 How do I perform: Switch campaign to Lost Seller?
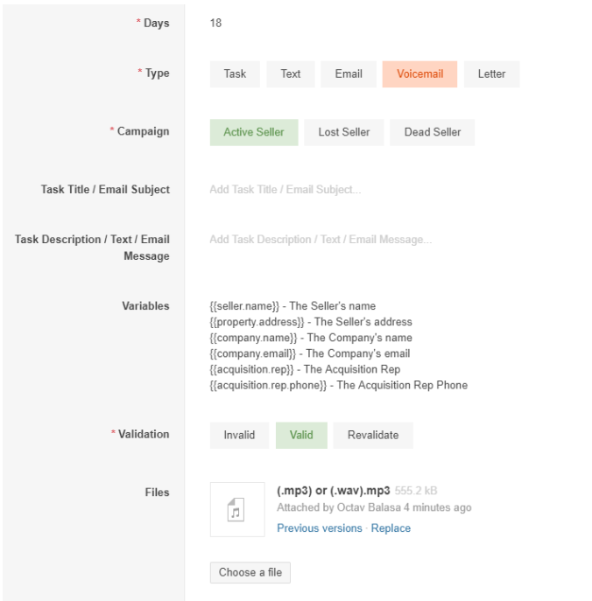[344, 132]
